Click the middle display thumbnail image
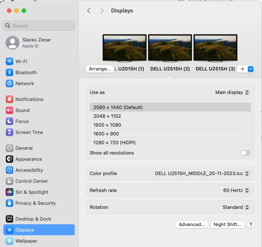The height and width of the screenshot is (247, 262). tap(170, 48)
